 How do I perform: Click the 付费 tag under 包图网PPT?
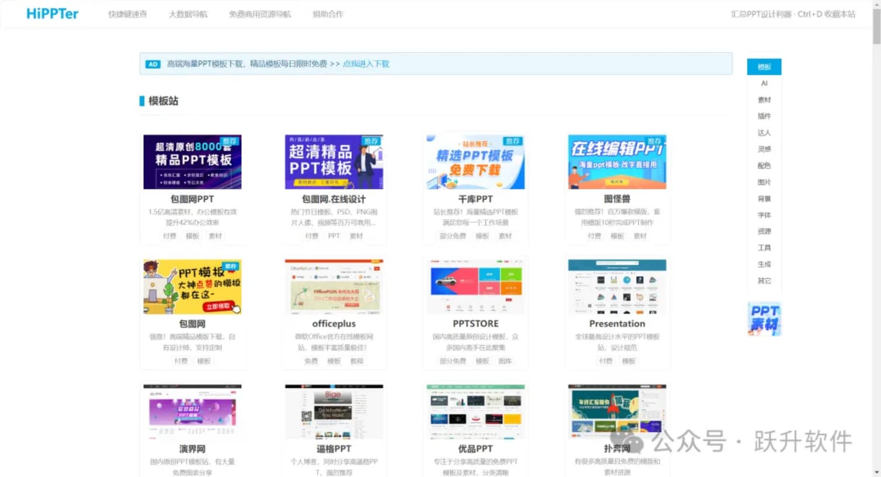pos(169,236)
